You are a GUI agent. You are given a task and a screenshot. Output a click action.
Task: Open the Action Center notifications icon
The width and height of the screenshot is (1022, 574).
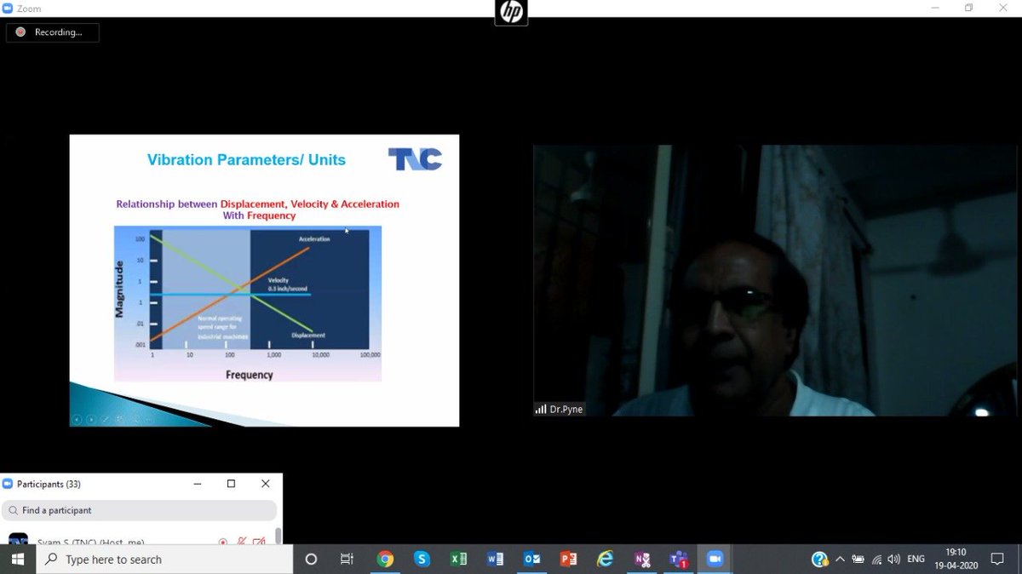997,560
